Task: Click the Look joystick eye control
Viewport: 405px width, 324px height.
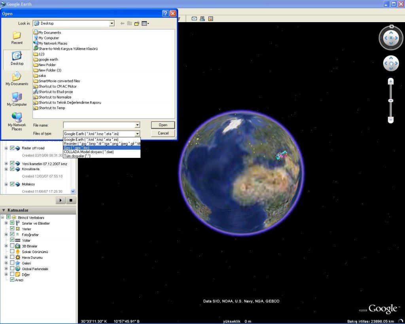Action: (391, 38)
